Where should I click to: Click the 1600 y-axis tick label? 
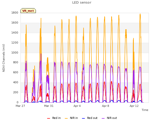point(15,23)
